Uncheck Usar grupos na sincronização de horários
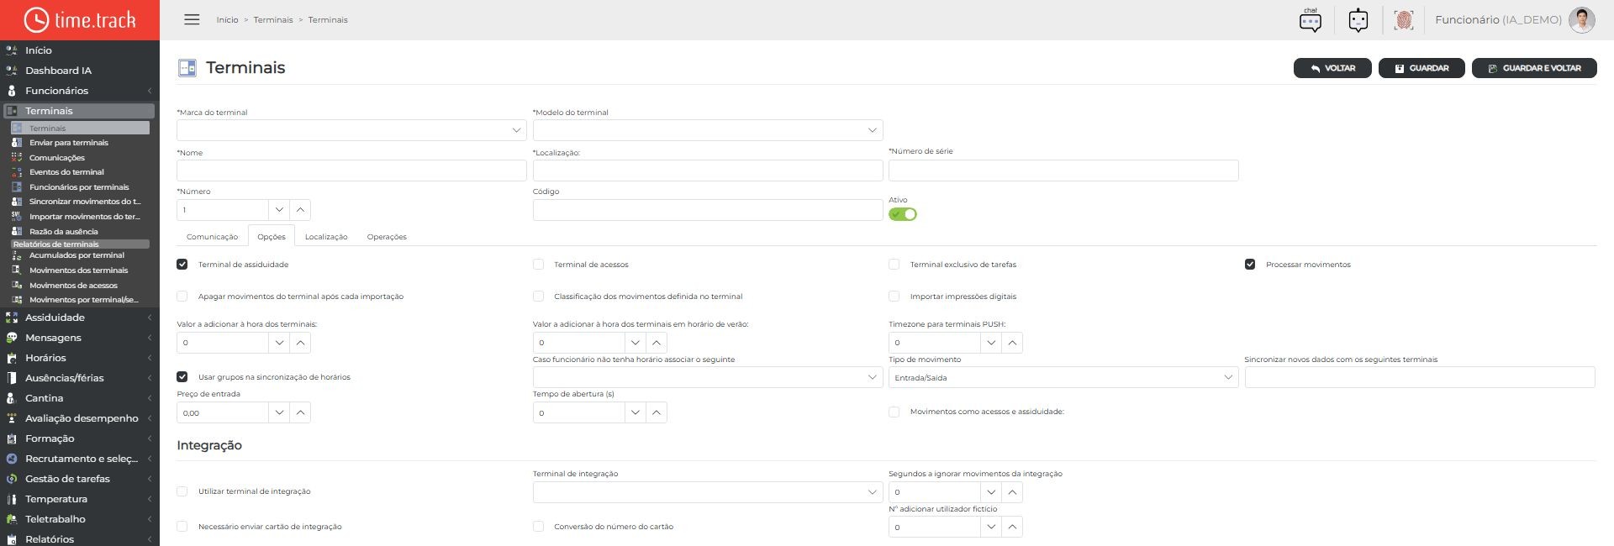Viewport: 1614px width, 546px height. [182, 377]
